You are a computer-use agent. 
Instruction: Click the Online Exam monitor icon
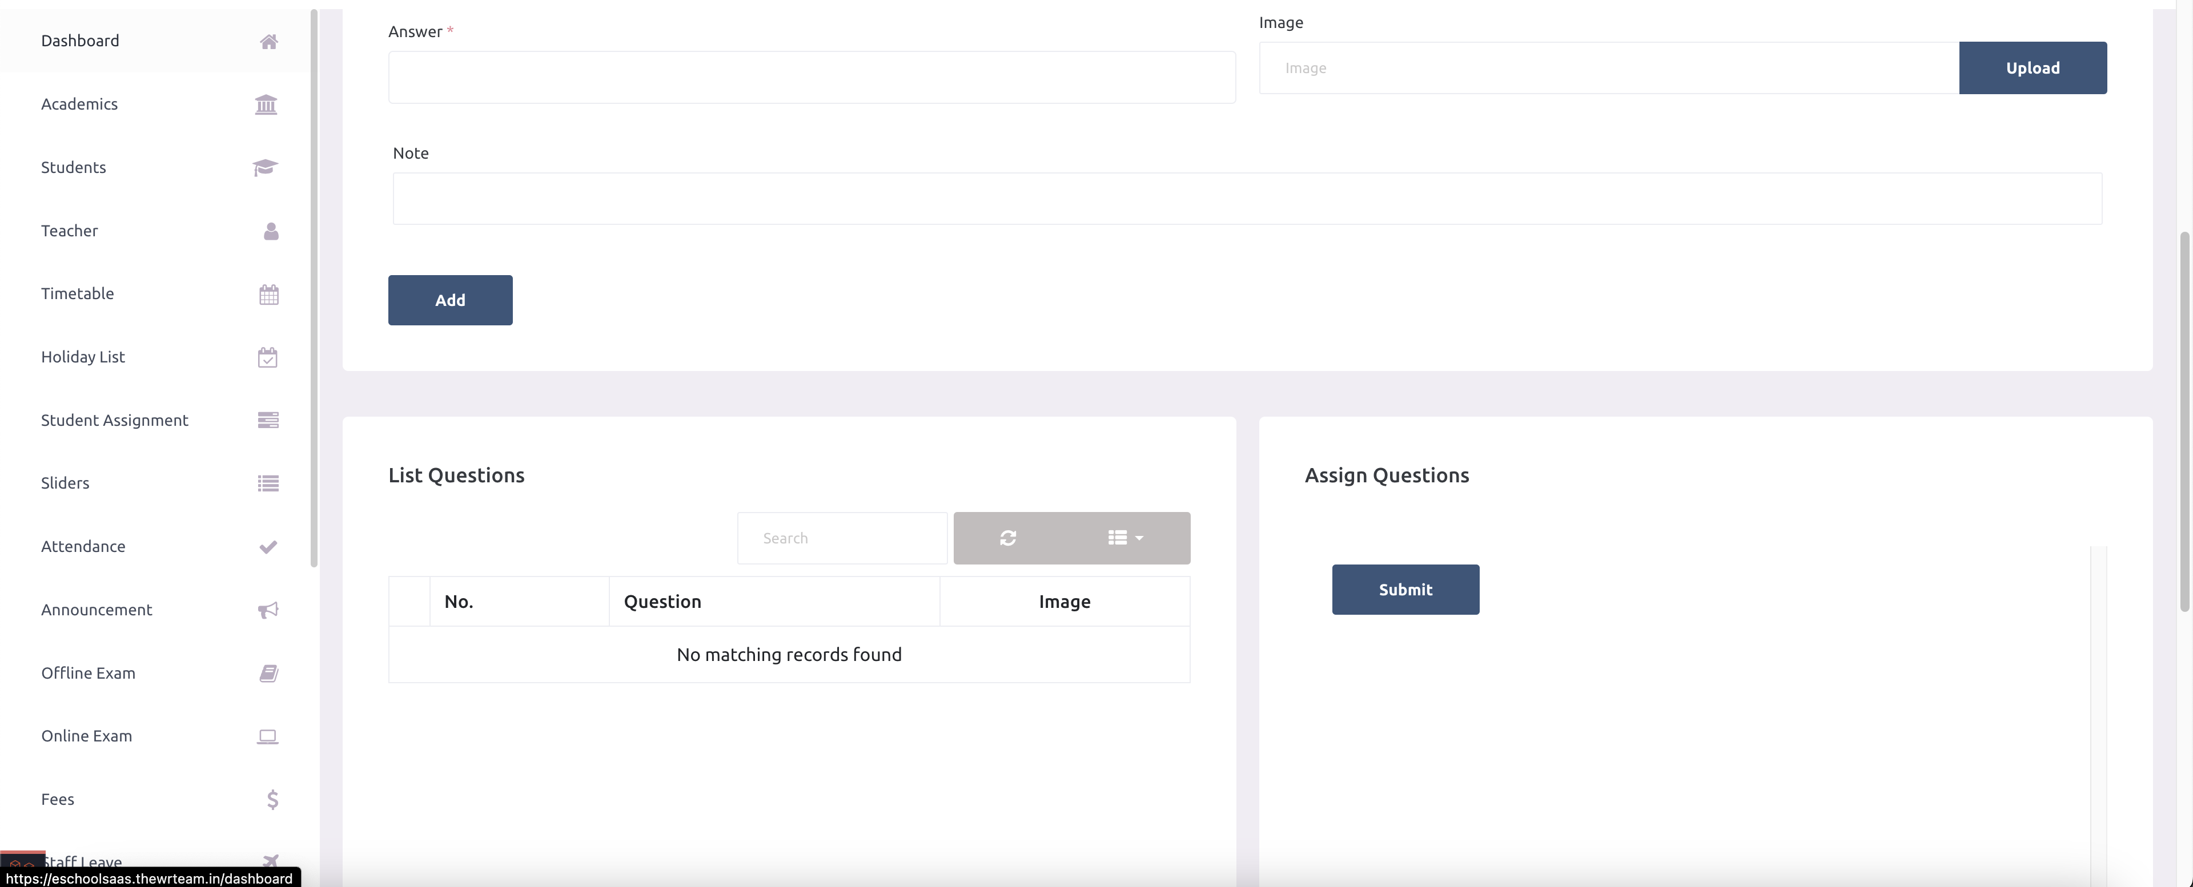coord(267,736)
